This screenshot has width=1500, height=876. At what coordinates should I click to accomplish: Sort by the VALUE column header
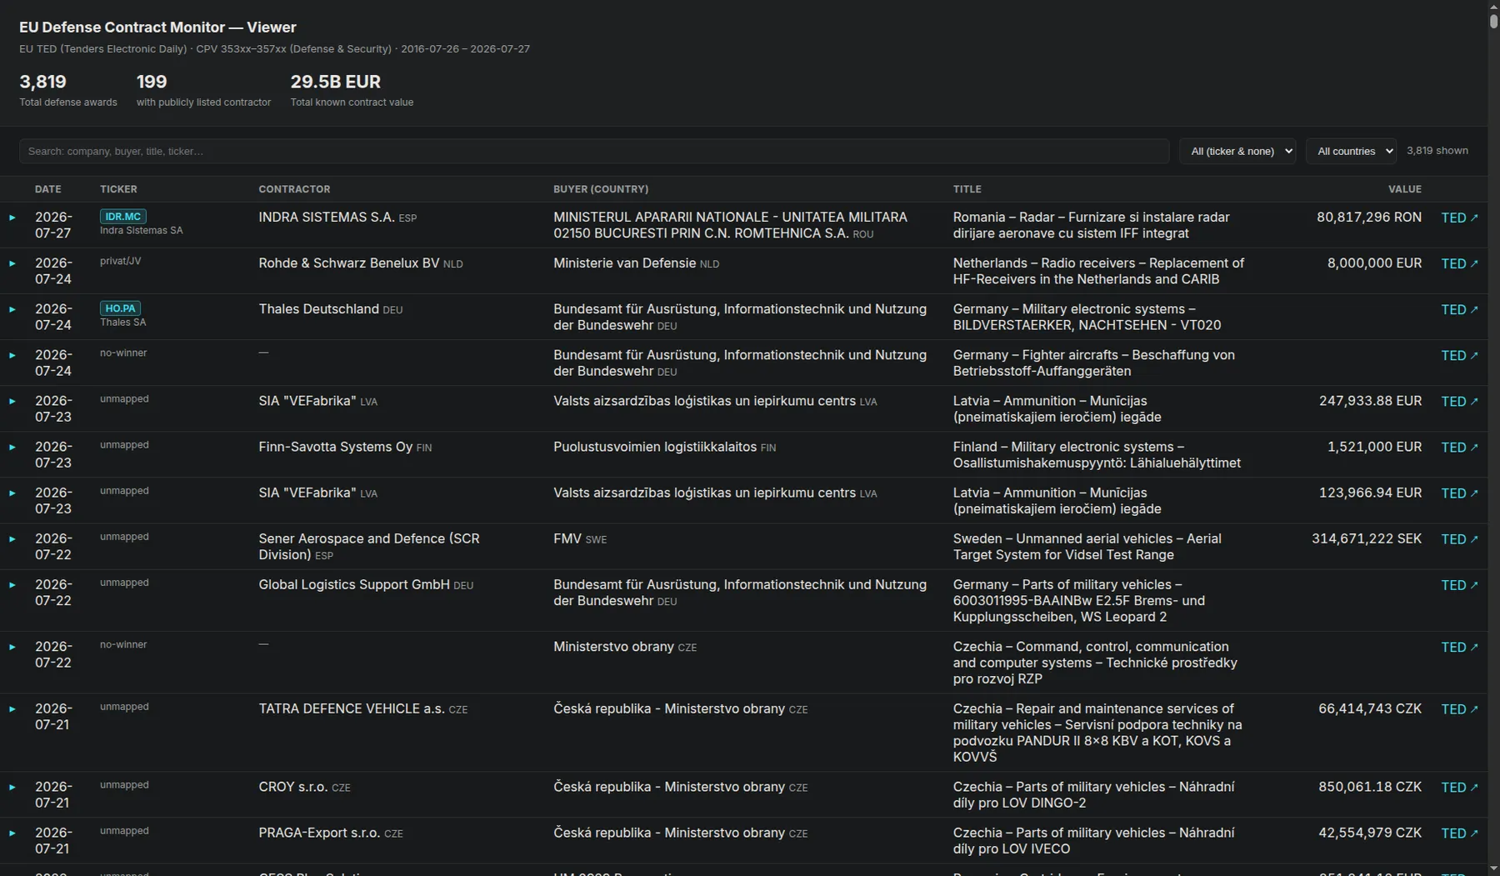pyautogui.click(x=1405, y=189)
